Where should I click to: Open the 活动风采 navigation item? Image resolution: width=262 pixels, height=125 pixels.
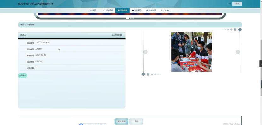click(x=108, y=10)
